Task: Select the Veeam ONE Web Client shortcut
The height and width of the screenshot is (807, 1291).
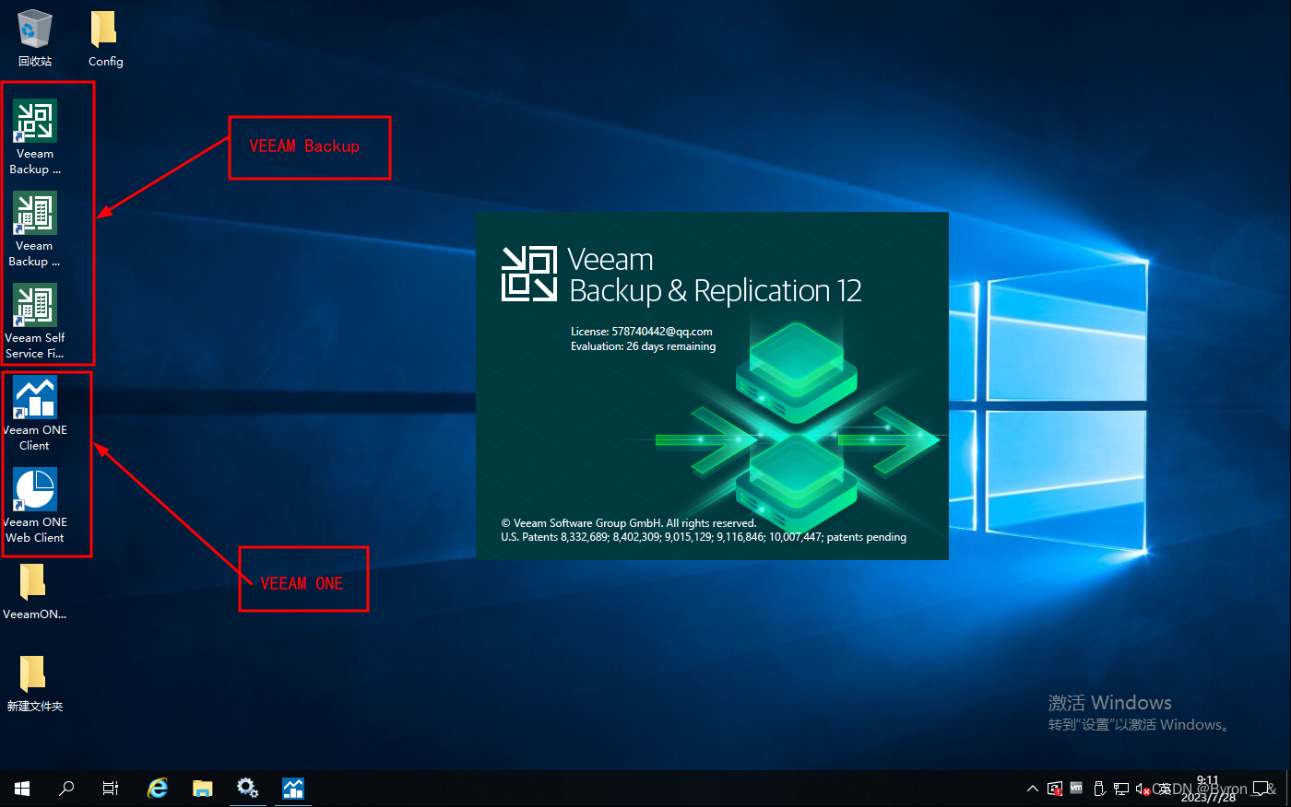Action: 35,505
